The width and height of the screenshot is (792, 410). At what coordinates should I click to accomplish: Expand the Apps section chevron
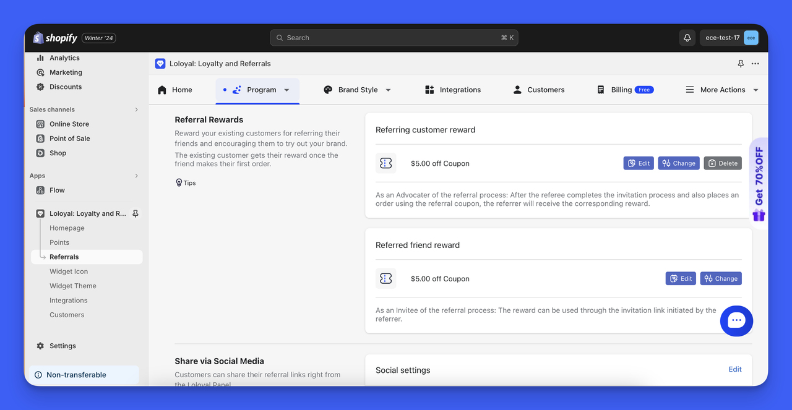(x=137, y=176)
